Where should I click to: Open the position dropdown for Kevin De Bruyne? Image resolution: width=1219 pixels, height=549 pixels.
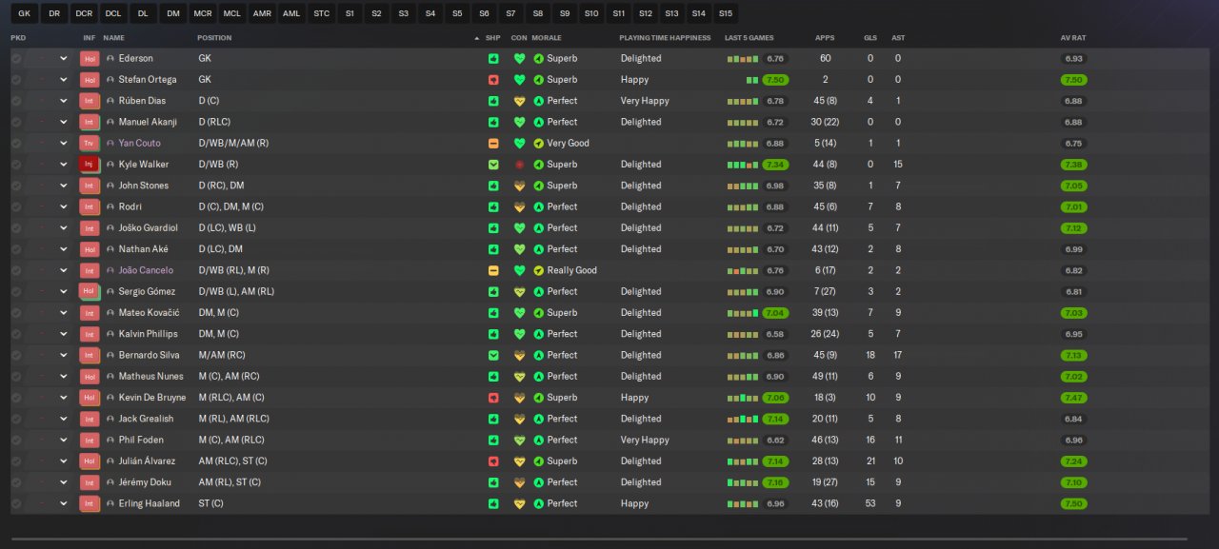pyautogui.click(x=64, y=398)
